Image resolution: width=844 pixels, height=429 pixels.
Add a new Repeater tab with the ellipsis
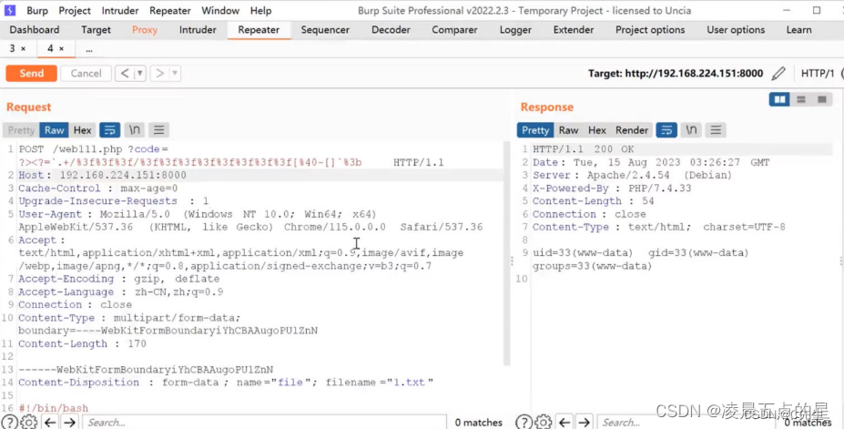click(x=89, y=49)
